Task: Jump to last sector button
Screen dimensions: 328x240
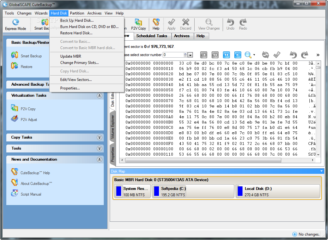Action: tap(237, 55)
